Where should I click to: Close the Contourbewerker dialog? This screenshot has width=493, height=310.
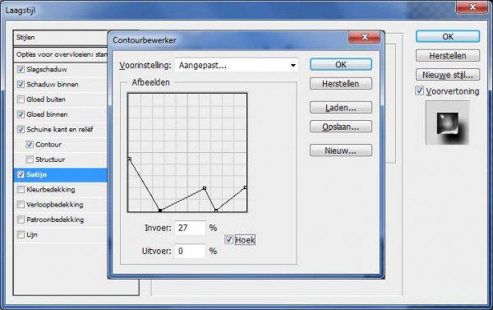pos(364,37)
